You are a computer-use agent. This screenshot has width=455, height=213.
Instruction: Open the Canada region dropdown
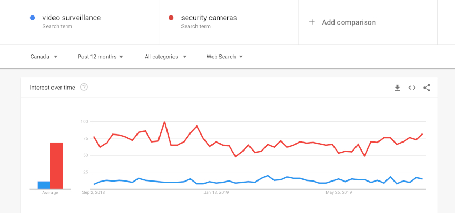44,57
